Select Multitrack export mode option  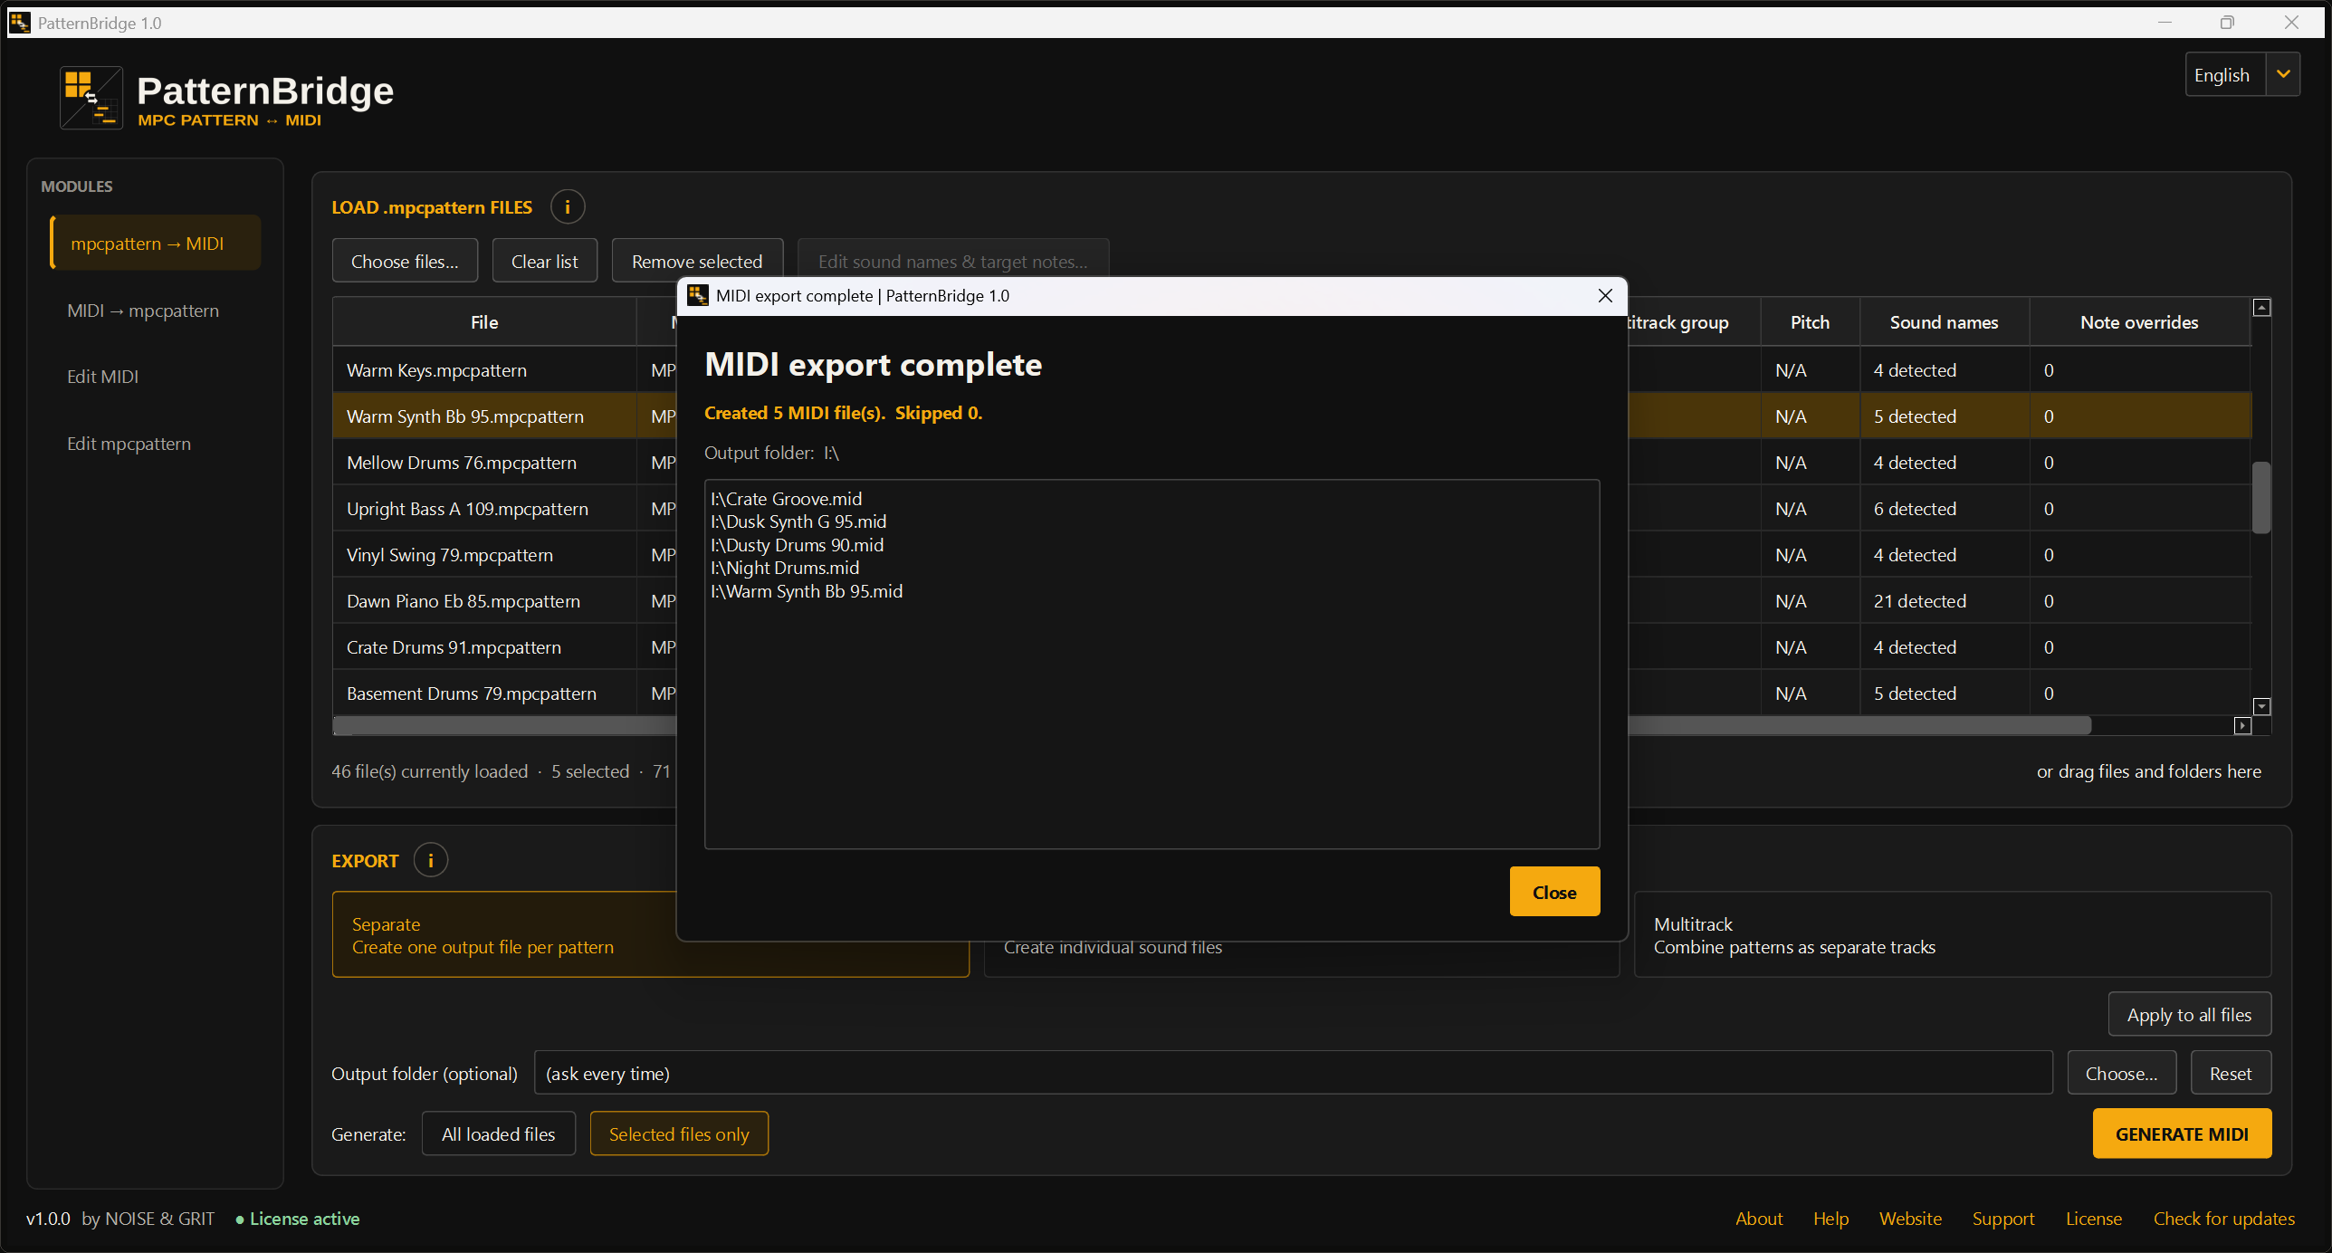click(1953, 934)
